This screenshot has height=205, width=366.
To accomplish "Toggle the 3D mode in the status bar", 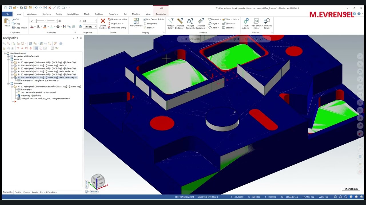I will point(282,197).
